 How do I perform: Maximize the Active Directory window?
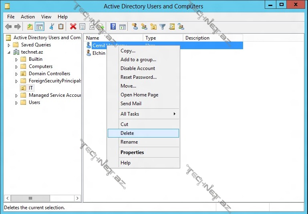click(282, 4)
